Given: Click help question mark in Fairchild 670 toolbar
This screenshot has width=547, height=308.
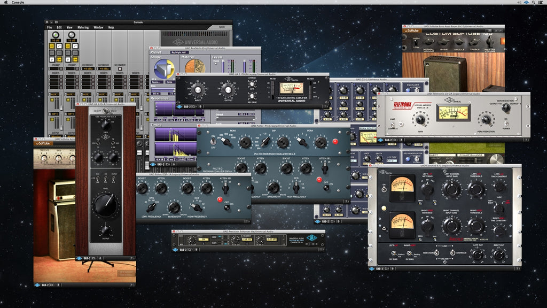Looking at the screenshot, I should (518, 268).
